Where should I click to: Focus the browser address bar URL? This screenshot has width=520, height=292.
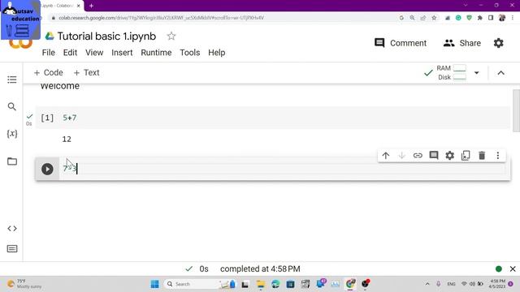(x=161, y=18)
